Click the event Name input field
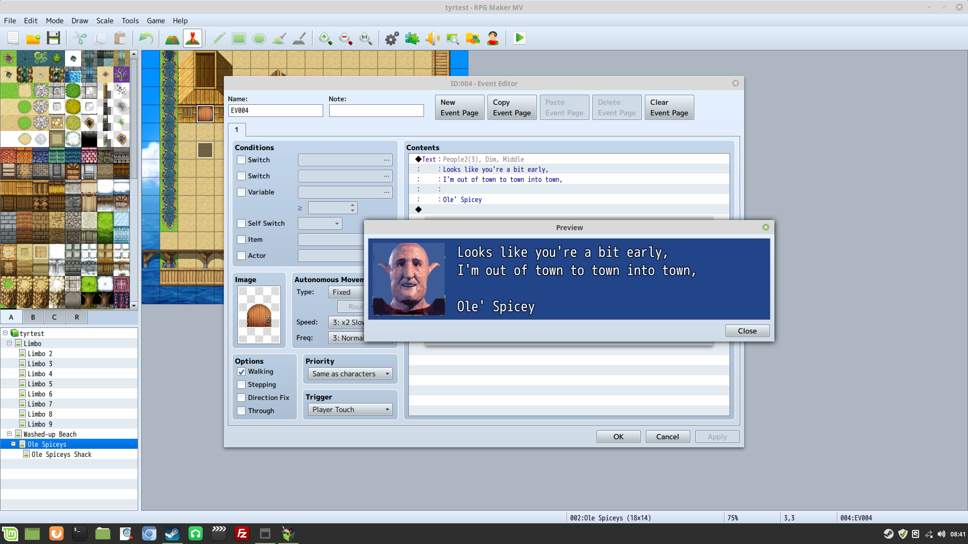This screenshot has width=968, height=544. [275, 111]
